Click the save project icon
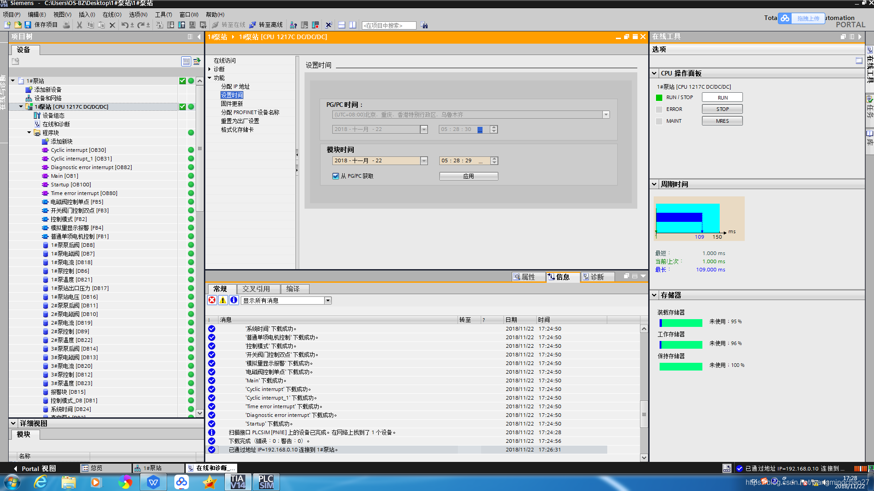This screenshot has width=874, height=491. click(x=28, y=25)
